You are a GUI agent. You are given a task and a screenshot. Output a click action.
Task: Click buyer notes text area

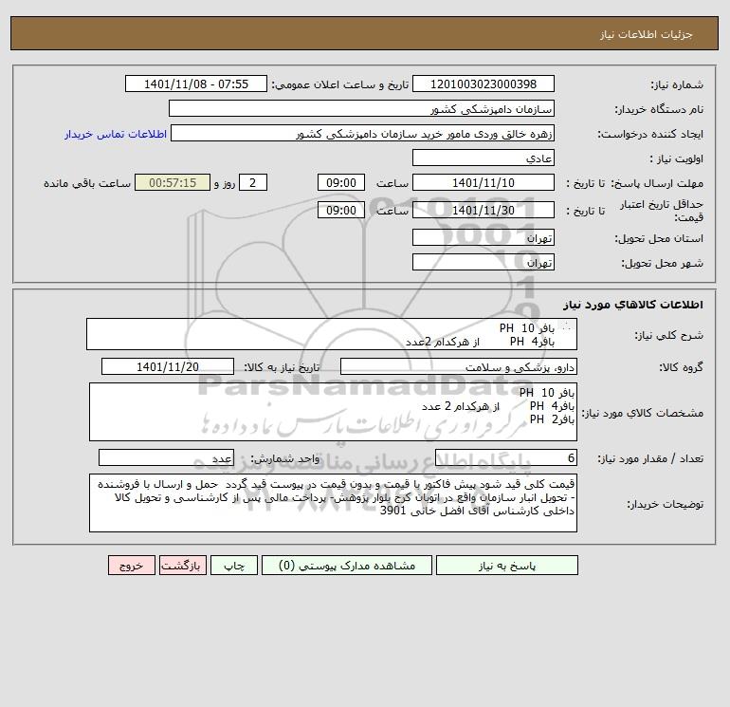tap(333, 504)
